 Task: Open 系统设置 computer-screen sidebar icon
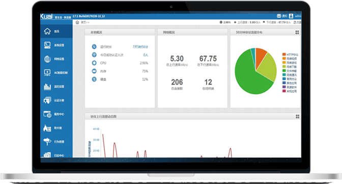click(x=47, y=45)
